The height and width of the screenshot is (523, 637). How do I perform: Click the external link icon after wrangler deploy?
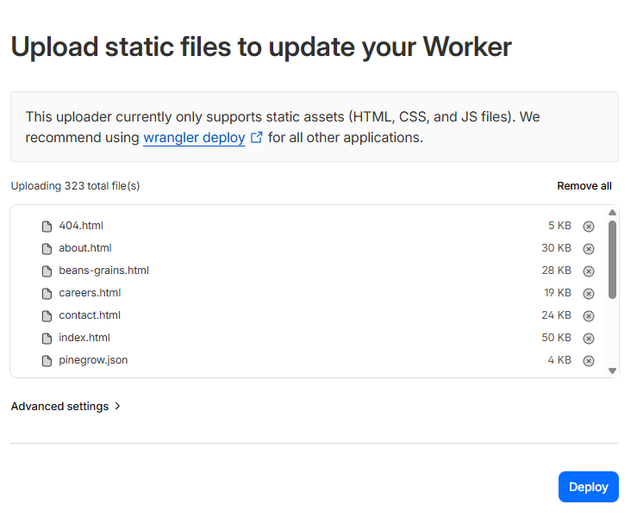click(x=256, y=138)
